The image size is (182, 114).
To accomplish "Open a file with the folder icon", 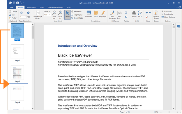I will tap(10, 3).
